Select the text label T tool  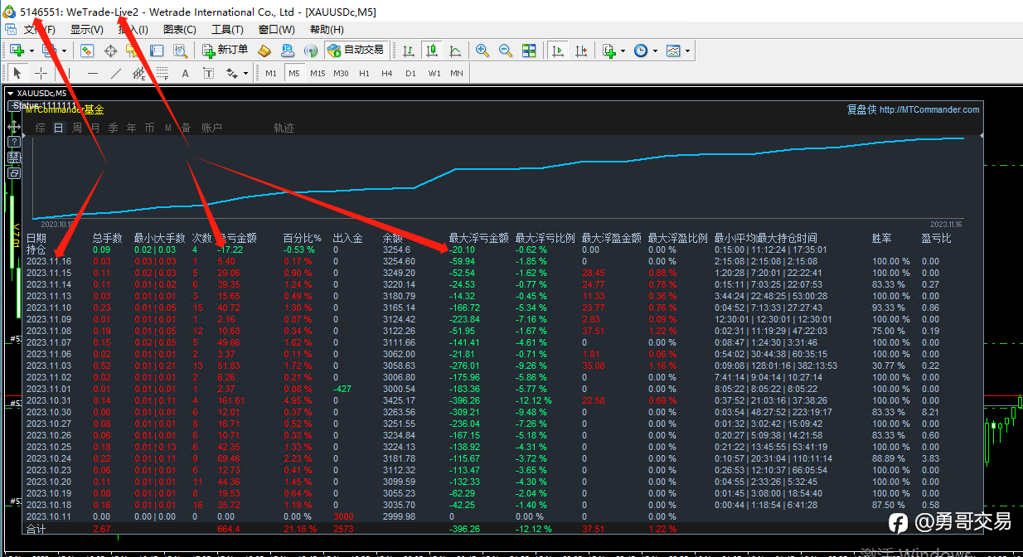[209, 73]
